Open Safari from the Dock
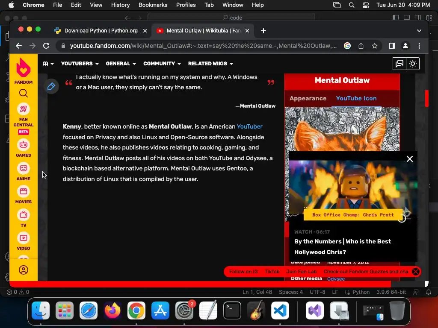This screenshot has height=328, width=438. click(x=89, y=310)
